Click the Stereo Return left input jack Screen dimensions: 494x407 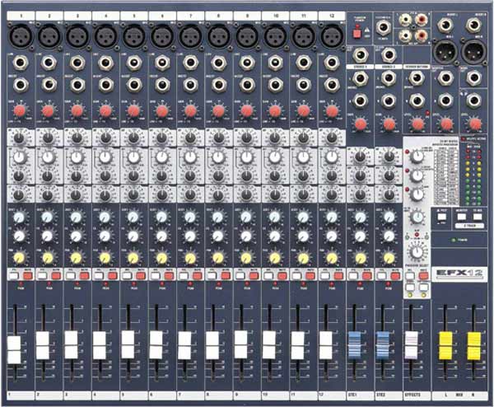417,78
